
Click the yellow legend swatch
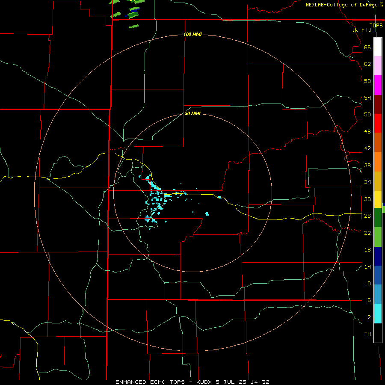378,199
